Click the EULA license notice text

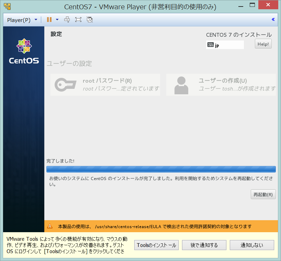click(x=155, y=226)
